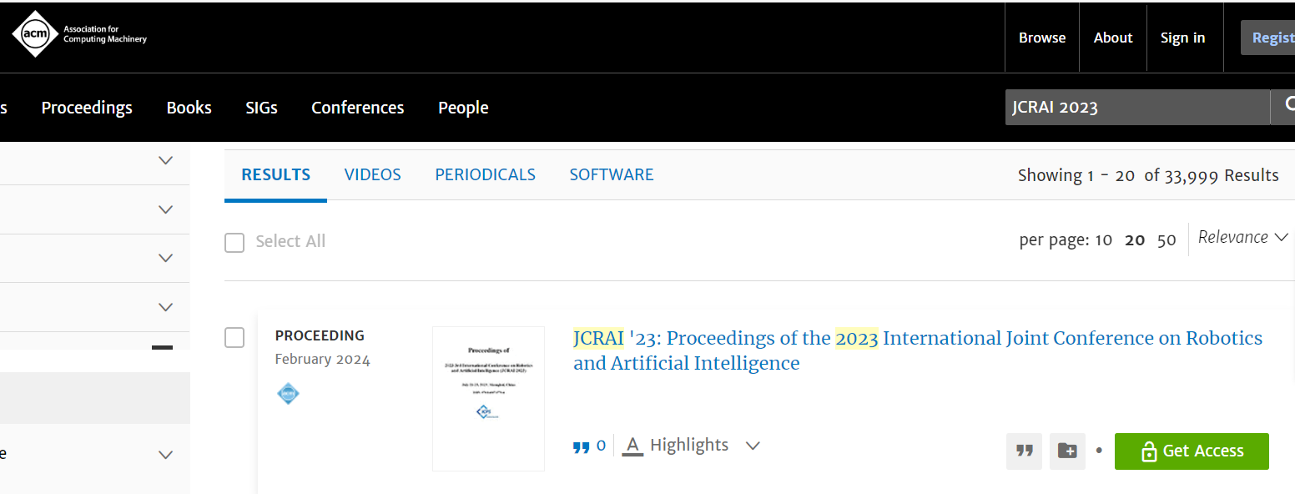1295x494 pixels.
Task: Click the Sign in link
Action: tap(1183, 38)
